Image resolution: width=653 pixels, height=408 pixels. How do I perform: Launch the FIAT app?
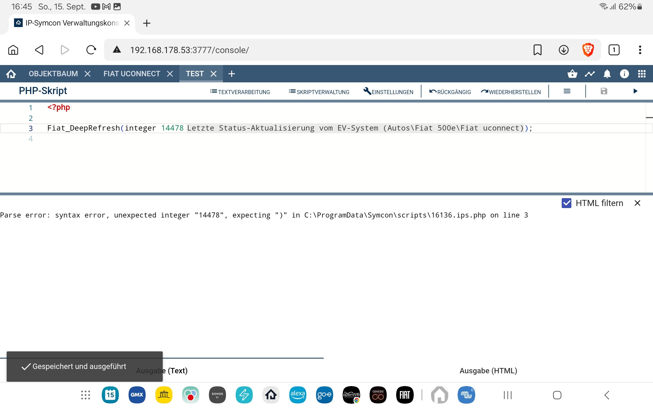[x=405, y=395]
